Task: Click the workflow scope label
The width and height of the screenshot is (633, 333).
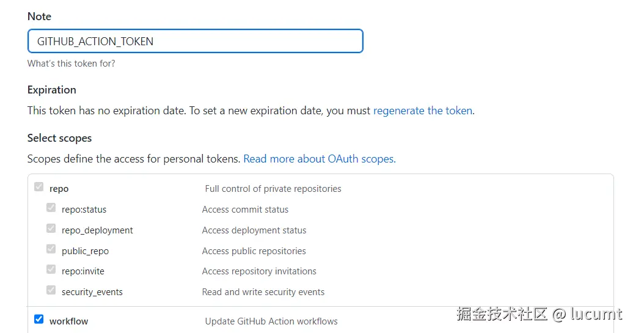Action: tap(68, 321)
